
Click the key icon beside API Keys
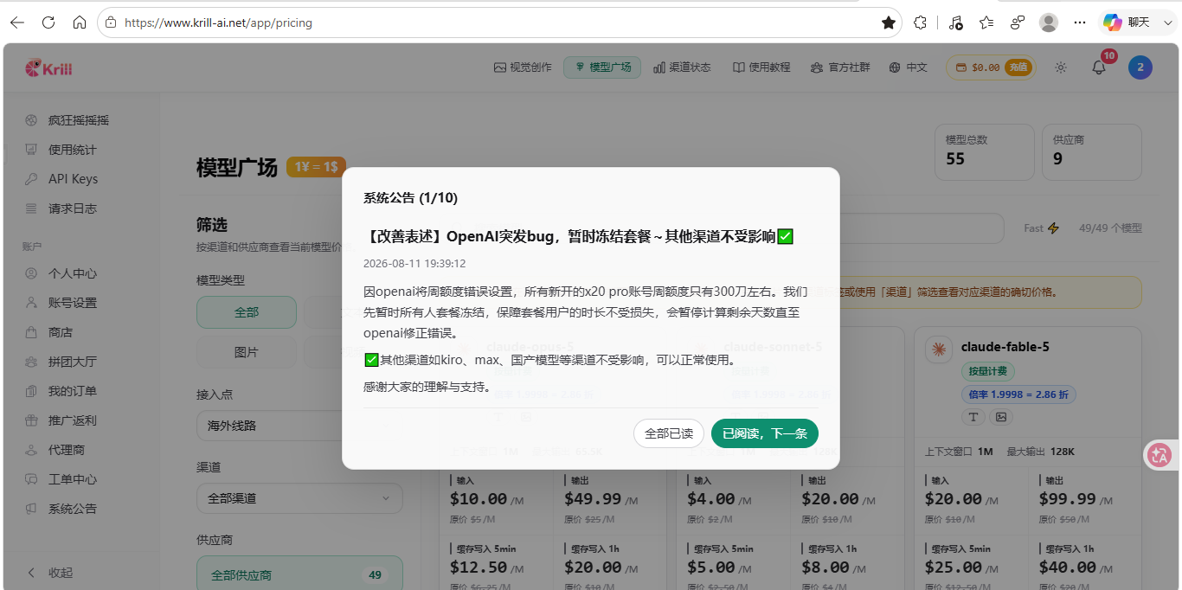[x=31, y=179]
